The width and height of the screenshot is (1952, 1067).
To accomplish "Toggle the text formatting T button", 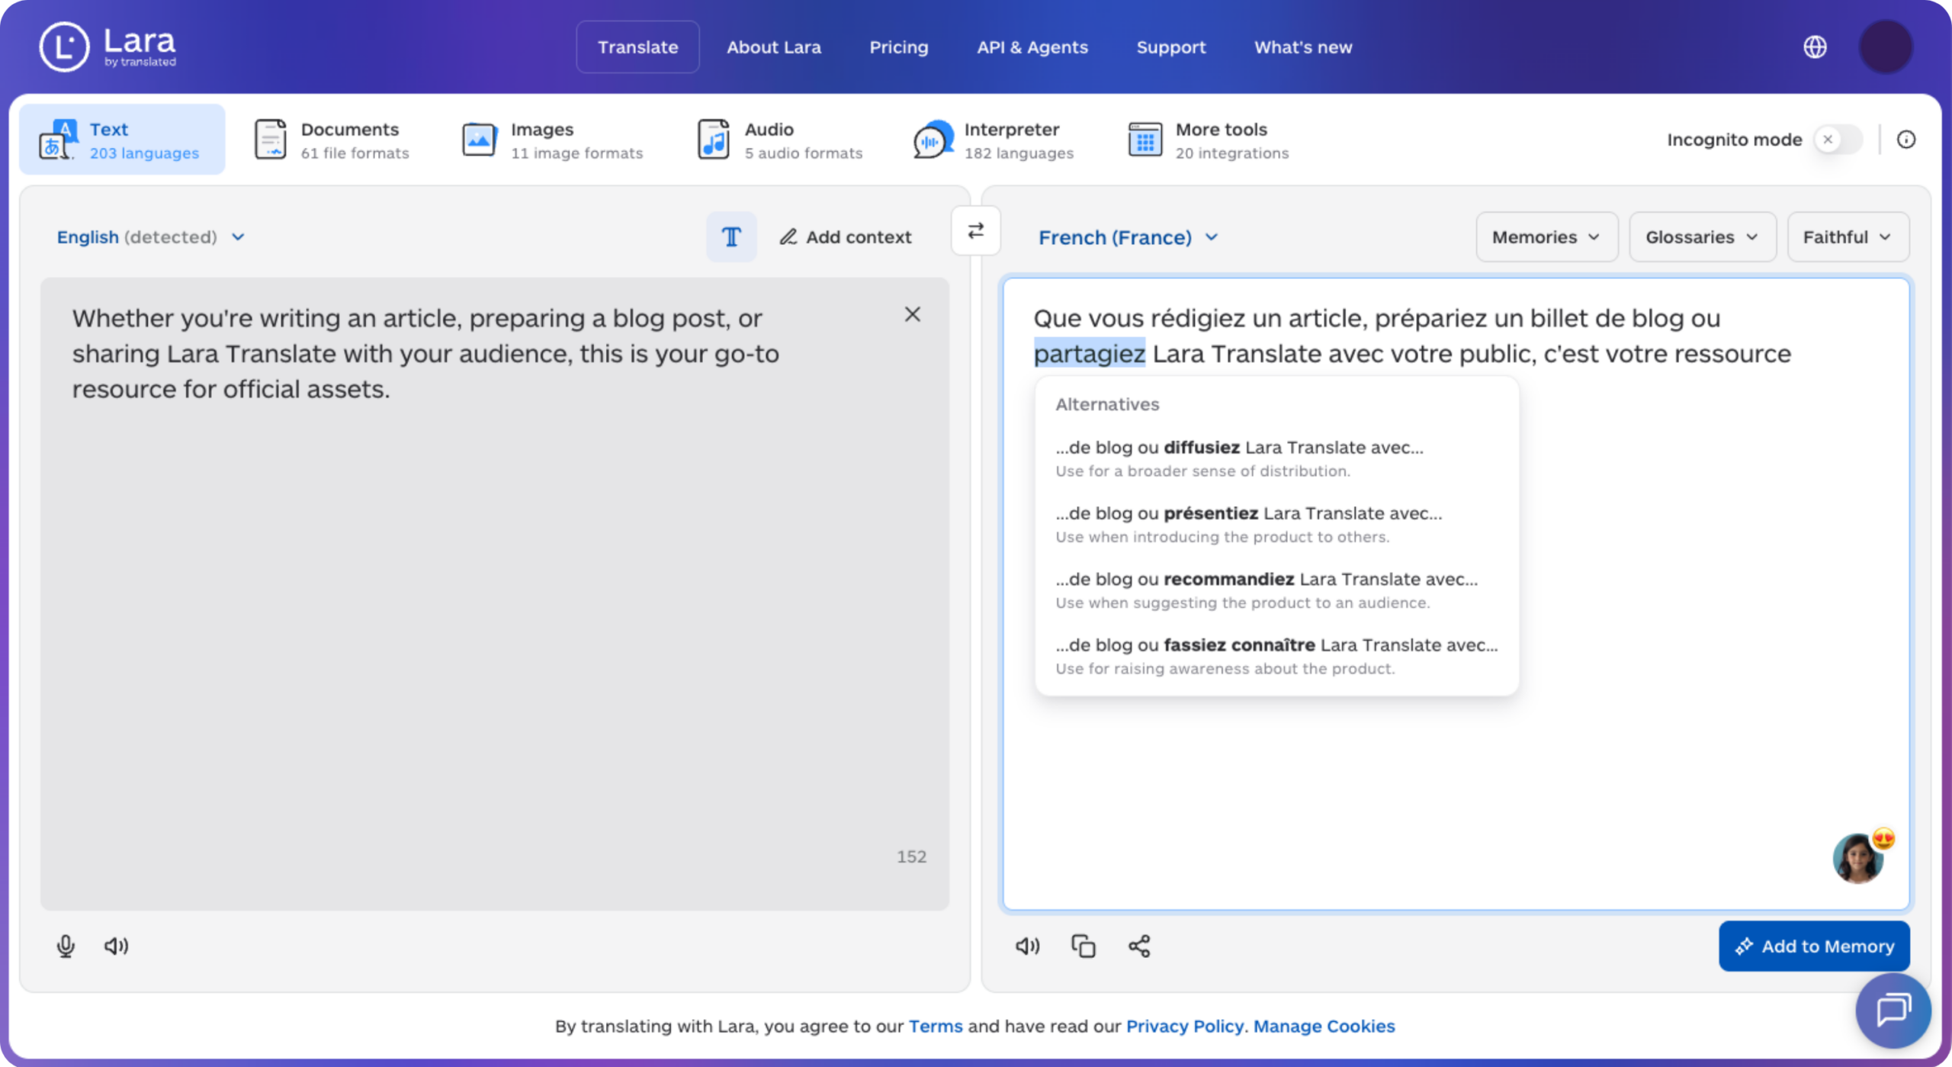I will [x=731, y=237].
